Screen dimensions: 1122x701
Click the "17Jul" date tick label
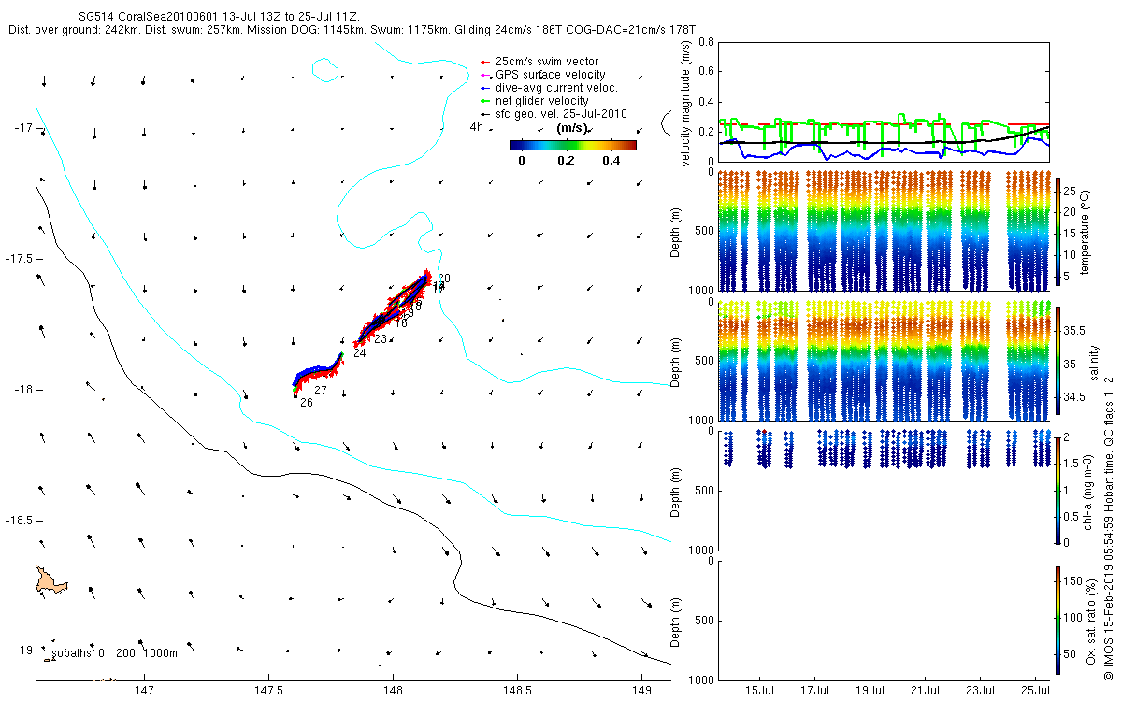pos(815,690)
